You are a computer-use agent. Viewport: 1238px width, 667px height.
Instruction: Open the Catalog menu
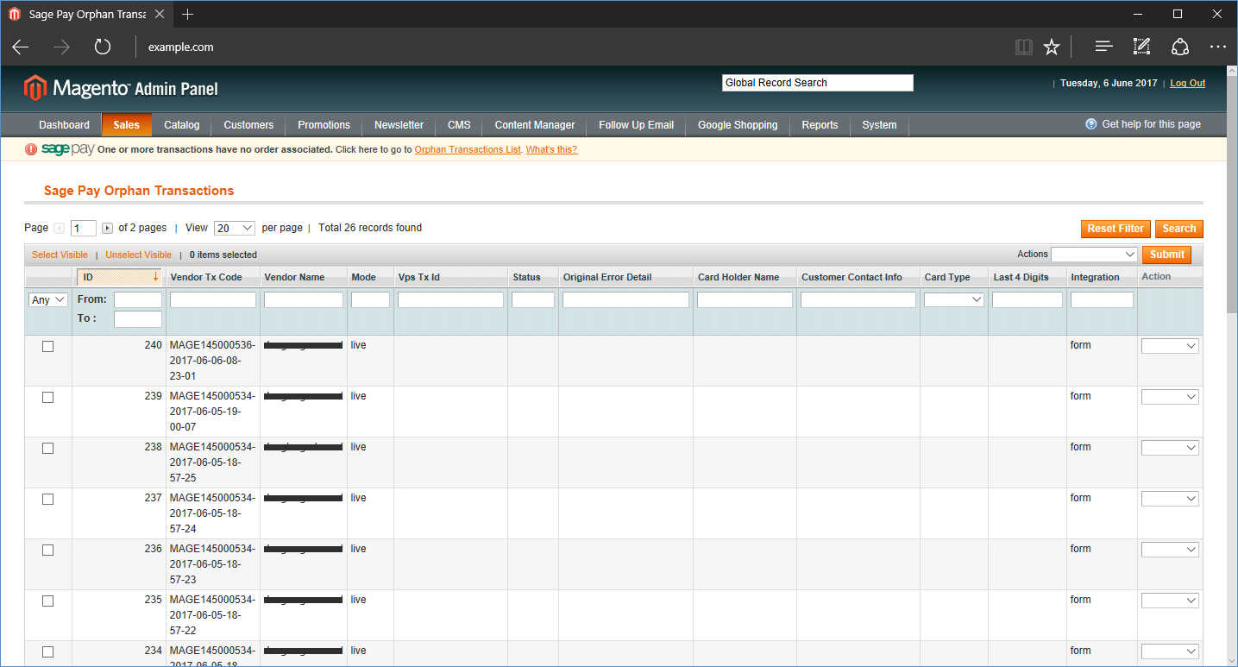tap(181, 125)
